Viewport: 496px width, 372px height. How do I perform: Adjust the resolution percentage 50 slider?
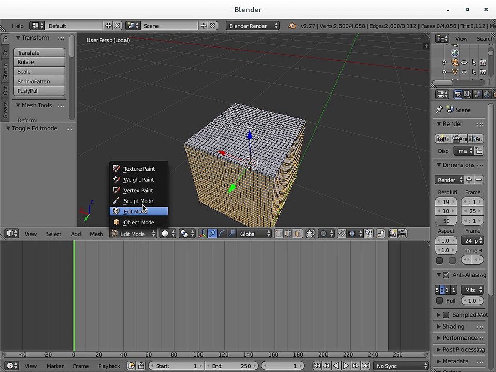point(446,221)
